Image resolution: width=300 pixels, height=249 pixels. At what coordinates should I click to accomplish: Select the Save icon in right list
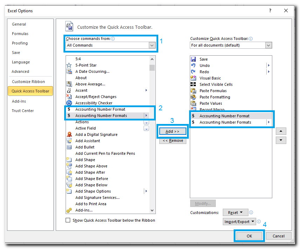coord(193,59)
